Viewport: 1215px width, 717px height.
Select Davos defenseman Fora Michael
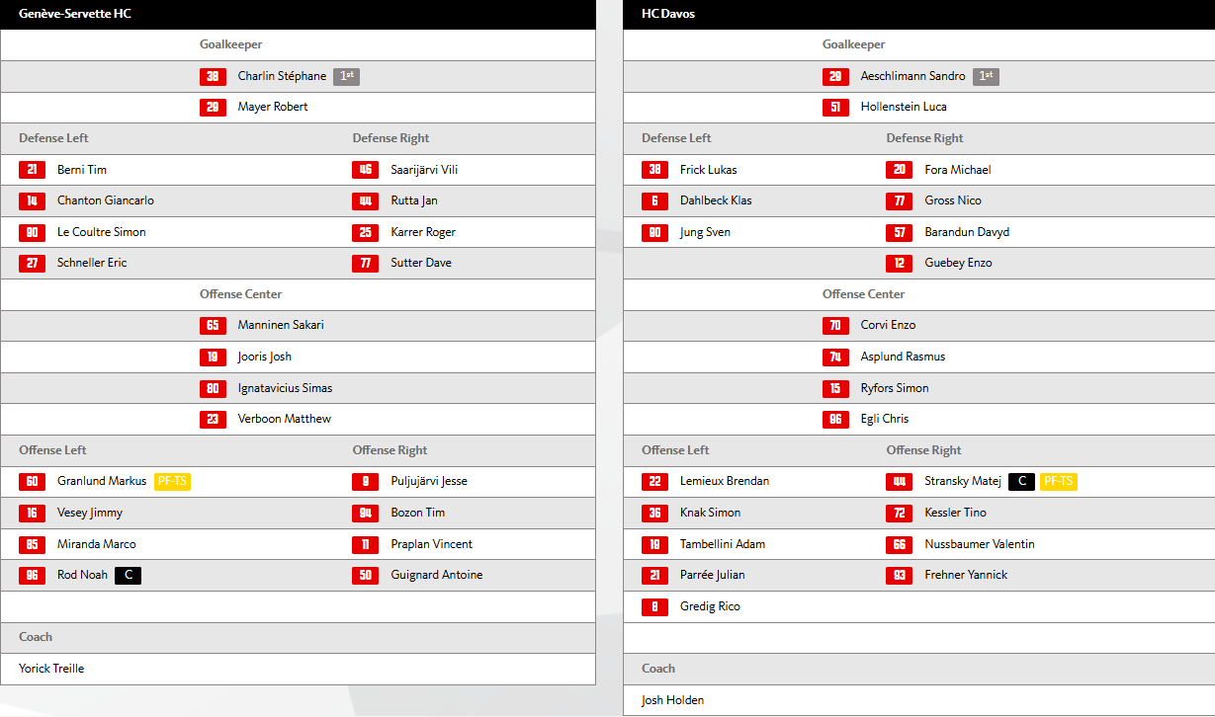pos(958,170)
